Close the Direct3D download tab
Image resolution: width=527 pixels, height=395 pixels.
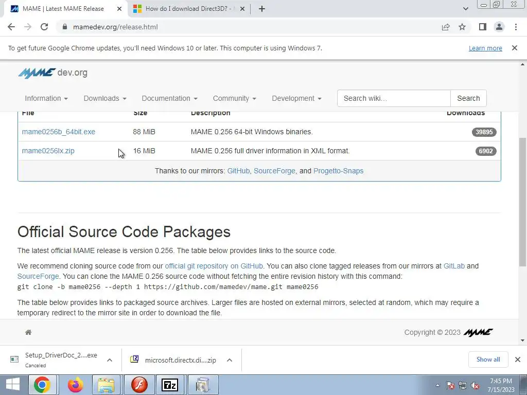[x=242, y=9]
